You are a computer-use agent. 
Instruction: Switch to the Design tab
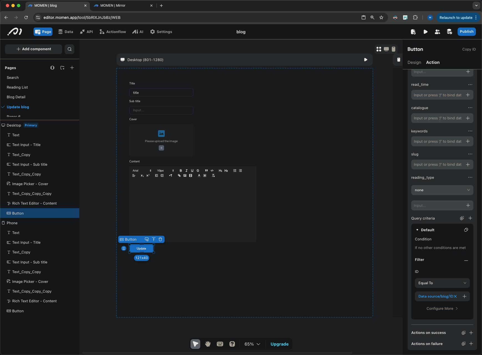pyautogui.click(x=414, y=62)
